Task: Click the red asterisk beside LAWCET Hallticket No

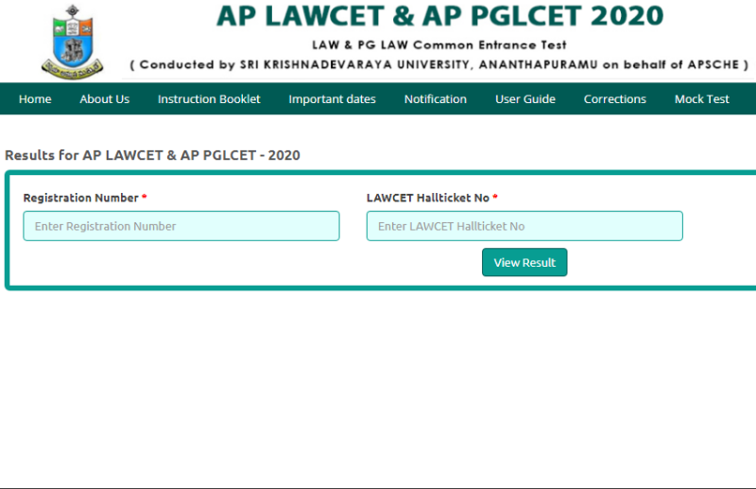Action: pos(495,198)
